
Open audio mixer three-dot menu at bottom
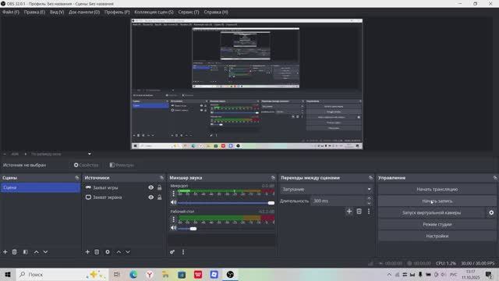coord(183,251)
